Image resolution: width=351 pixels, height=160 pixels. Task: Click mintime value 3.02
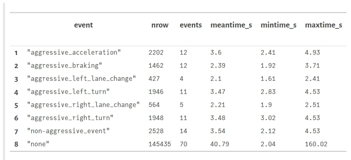click(268, 118)
